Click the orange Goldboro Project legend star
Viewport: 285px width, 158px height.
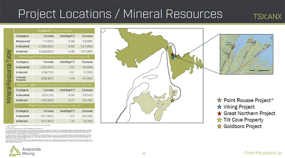219,126
